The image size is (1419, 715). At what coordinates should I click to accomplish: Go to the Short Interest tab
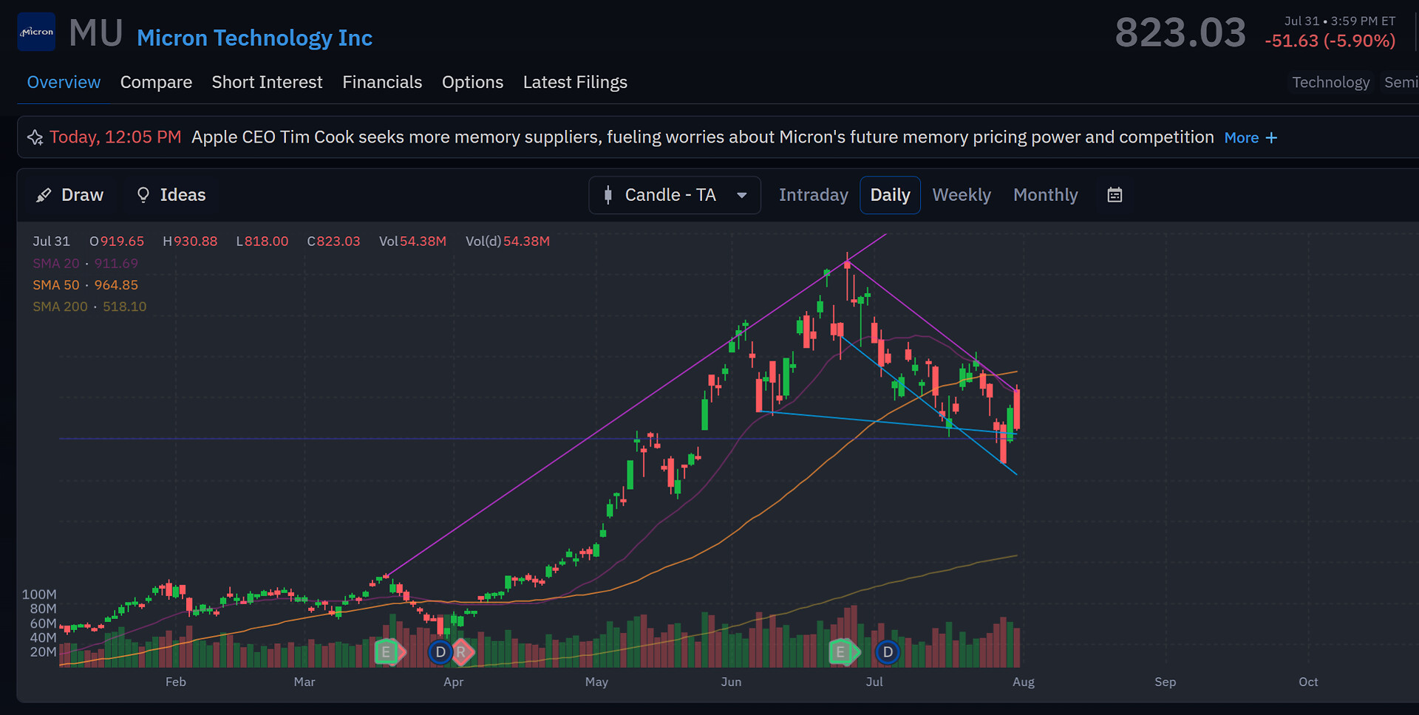tap(267, 82)
